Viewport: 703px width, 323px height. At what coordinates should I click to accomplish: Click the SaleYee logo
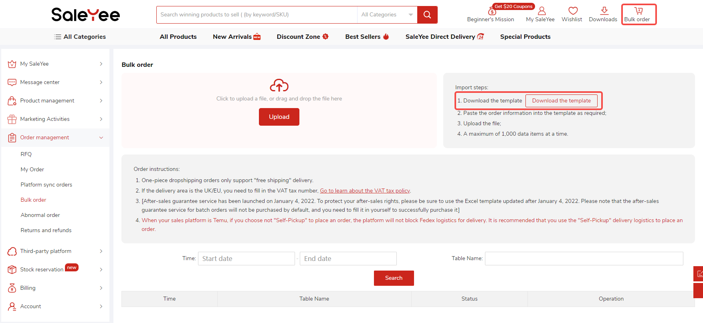(85, 14)
